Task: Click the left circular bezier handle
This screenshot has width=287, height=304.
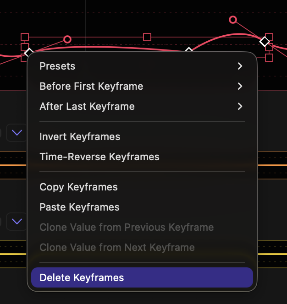Action: 67,39
